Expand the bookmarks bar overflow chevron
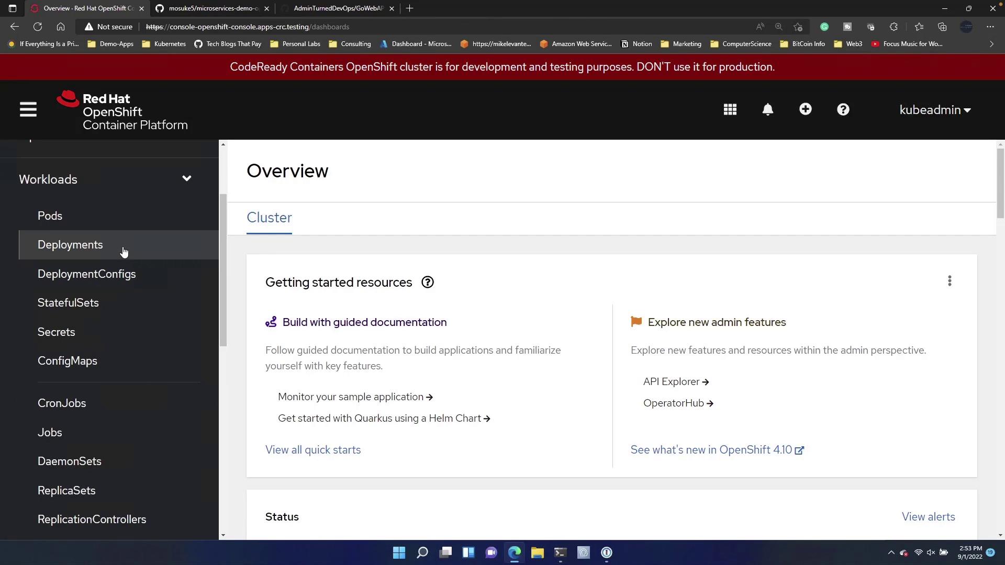This screenshot has height=565, width=1005. coord(991,44)
